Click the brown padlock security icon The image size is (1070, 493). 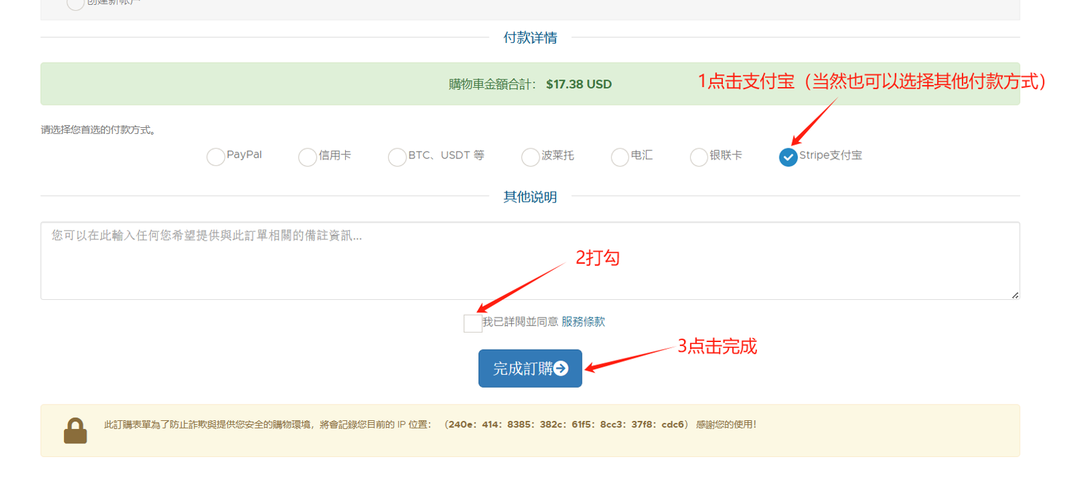76,430
